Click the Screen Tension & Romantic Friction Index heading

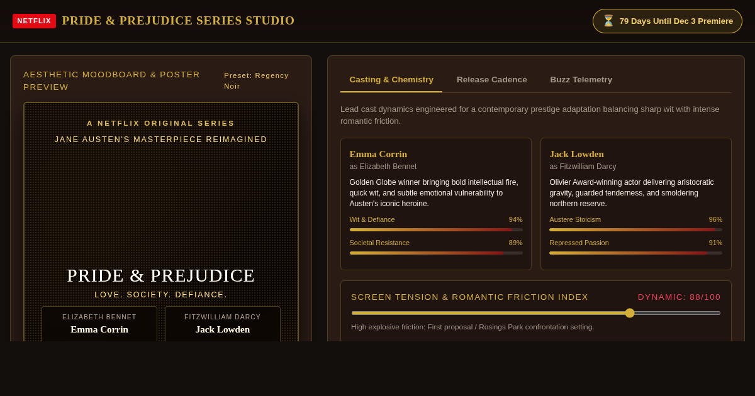pyautogui.click(x=469, y=297)
